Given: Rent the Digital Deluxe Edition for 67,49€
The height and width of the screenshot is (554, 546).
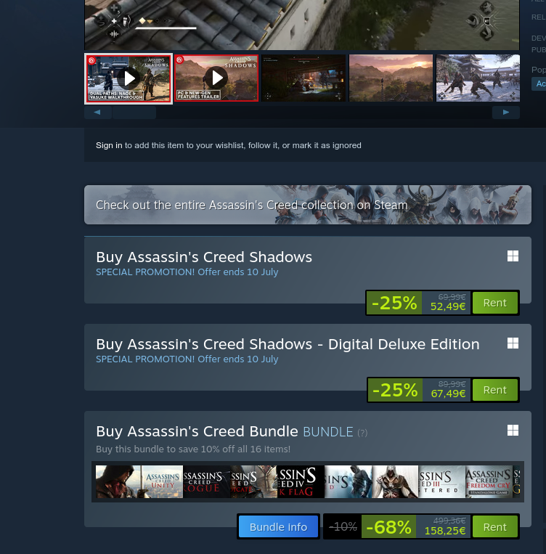Looking at the screenshot, I should [x=494, y=390].
